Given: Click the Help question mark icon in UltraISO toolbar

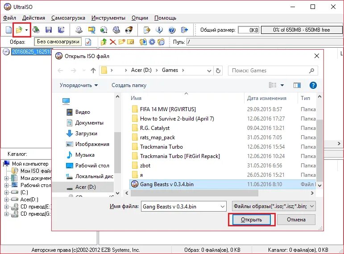Looking at the screenshot, I should [x=172, y=29].
